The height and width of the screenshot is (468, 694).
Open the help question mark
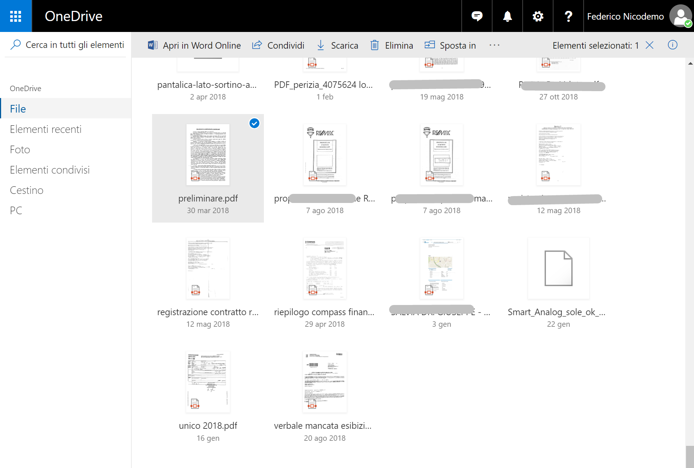click(x=568, y=16)
